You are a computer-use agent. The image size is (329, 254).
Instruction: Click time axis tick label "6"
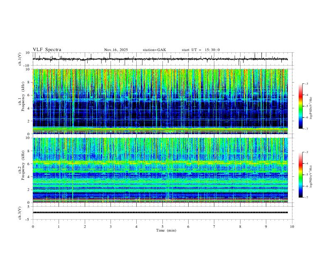point(188,227)
